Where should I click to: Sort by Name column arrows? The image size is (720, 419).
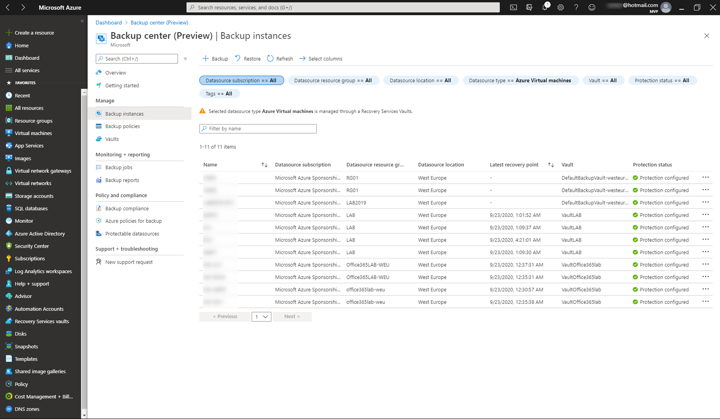tap(264, 165)
